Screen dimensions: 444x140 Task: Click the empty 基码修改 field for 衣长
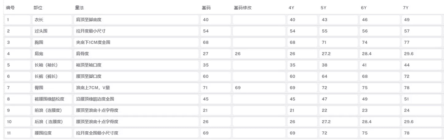point(259,20)
